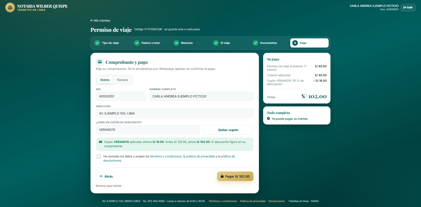This screenshot has width=421, height=207.
Task: Return to Mis trámites
Action: (100, 20)
